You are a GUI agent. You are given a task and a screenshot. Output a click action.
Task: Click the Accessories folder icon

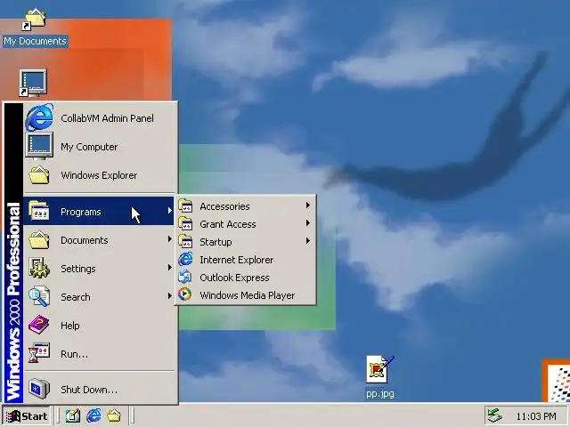185,205
